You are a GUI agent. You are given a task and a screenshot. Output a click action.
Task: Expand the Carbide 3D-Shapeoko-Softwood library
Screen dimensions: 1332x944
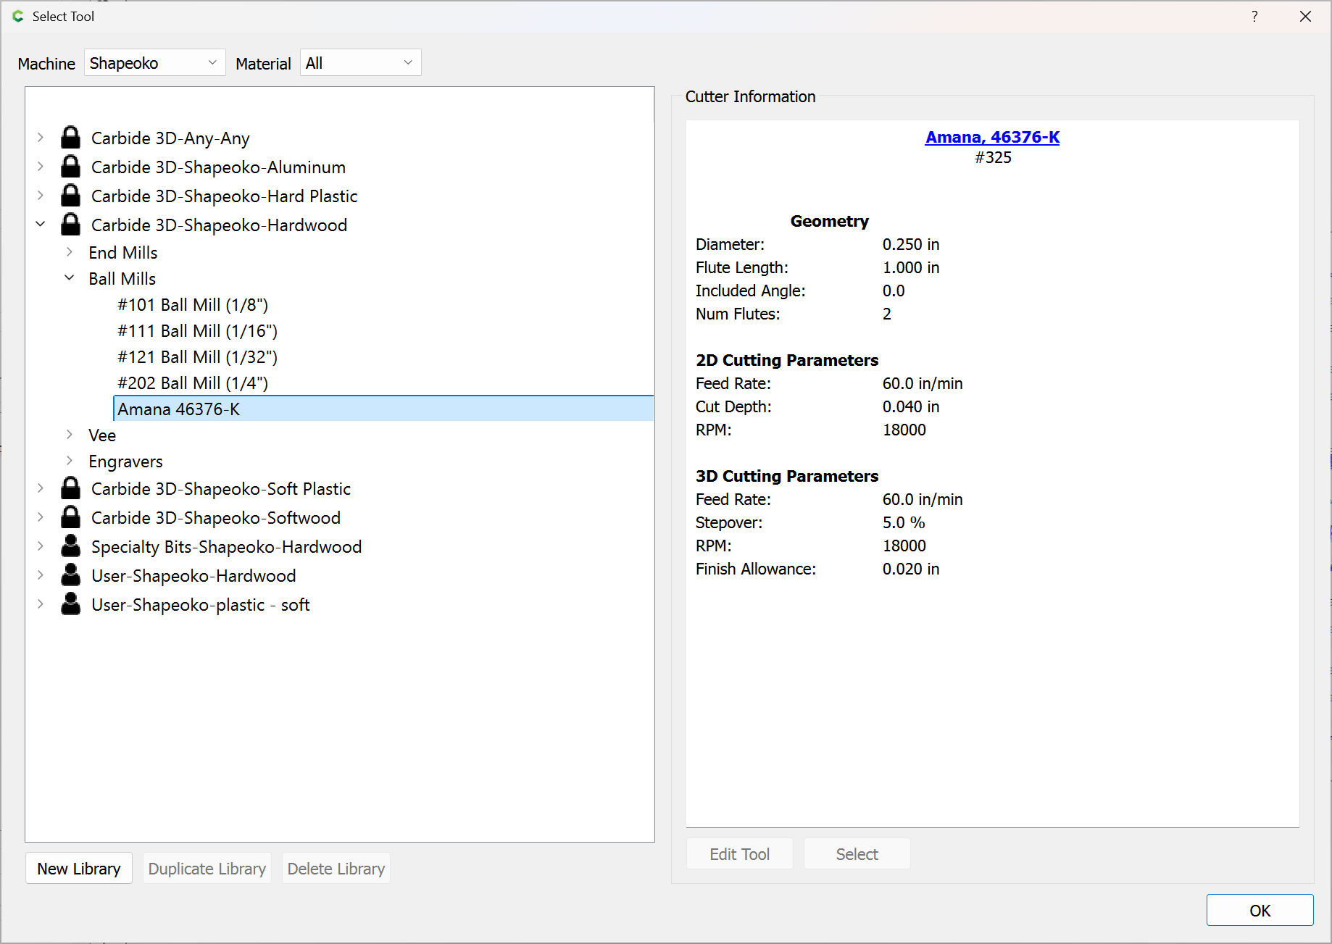click(x=41, y=517)
